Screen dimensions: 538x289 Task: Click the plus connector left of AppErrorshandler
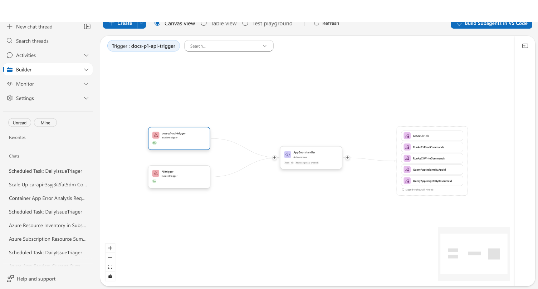274,158
